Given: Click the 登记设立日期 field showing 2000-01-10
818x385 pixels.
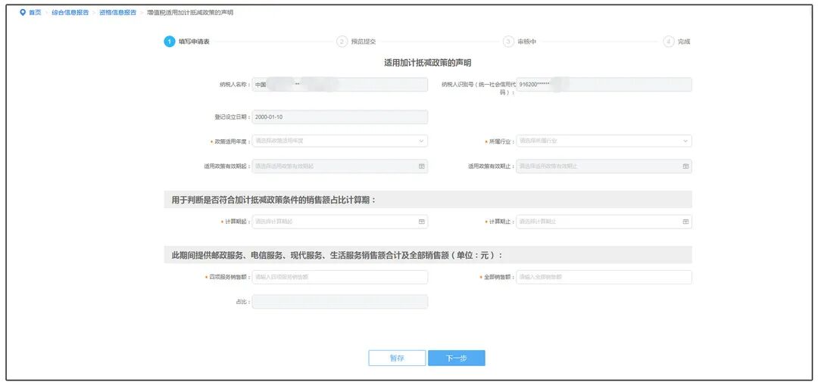Looking at the screenshot, I should click(339, 116).
